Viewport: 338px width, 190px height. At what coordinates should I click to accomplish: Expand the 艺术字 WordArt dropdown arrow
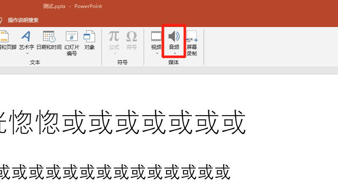27,53
